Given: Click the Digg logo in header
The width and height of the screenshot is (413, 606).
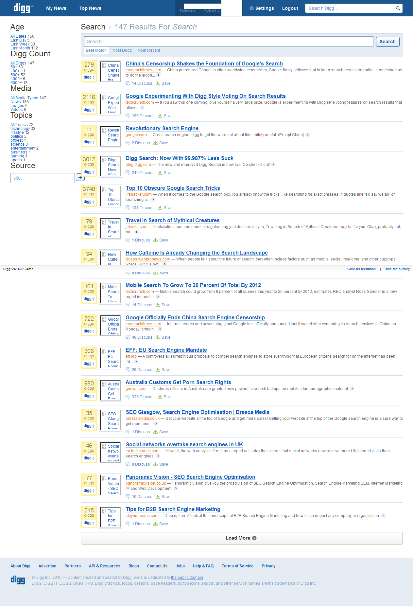Looking at the screenshot, I should pyautogui.click(x=24, y=8).
